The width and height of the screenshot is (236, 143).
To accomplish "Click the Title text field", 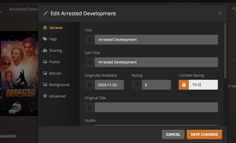I will coord(156,40).
